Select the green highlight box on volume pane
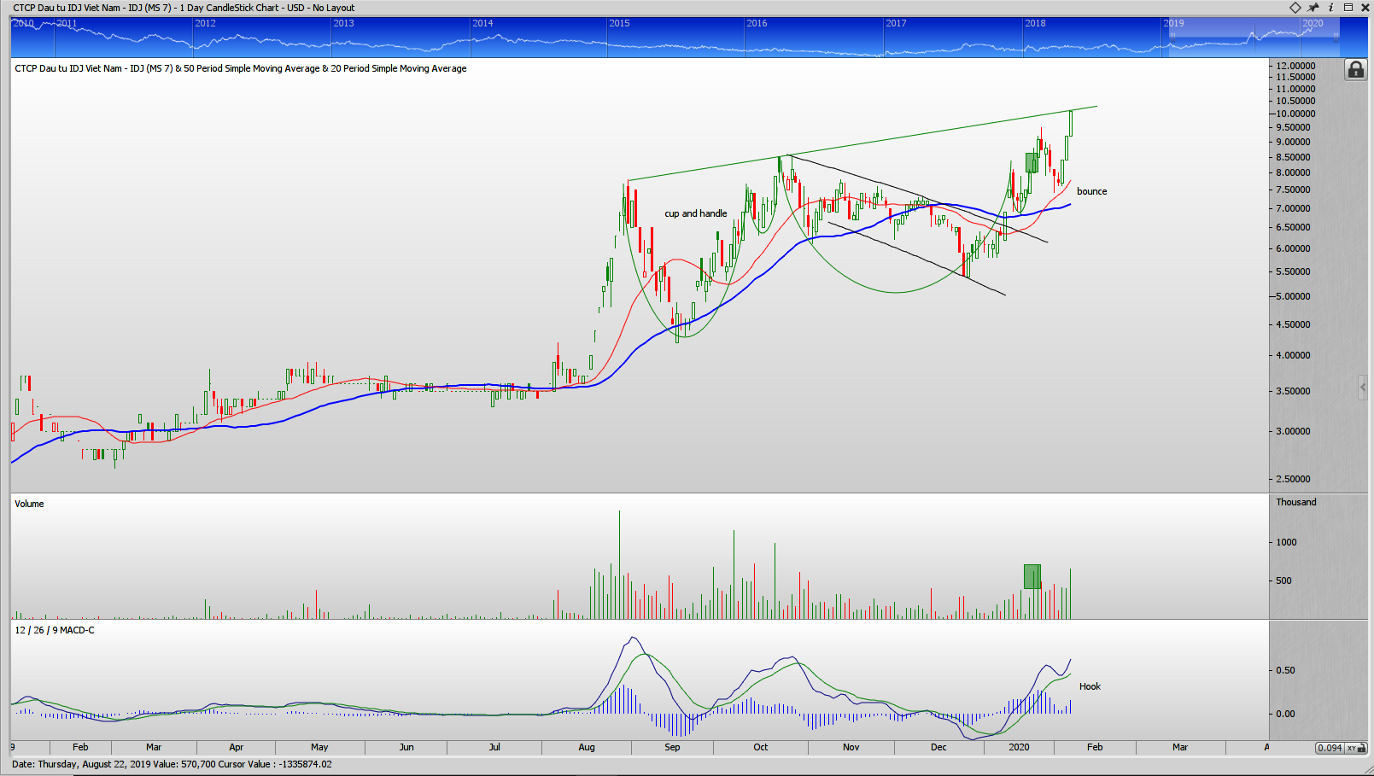 coord(1032,576)
